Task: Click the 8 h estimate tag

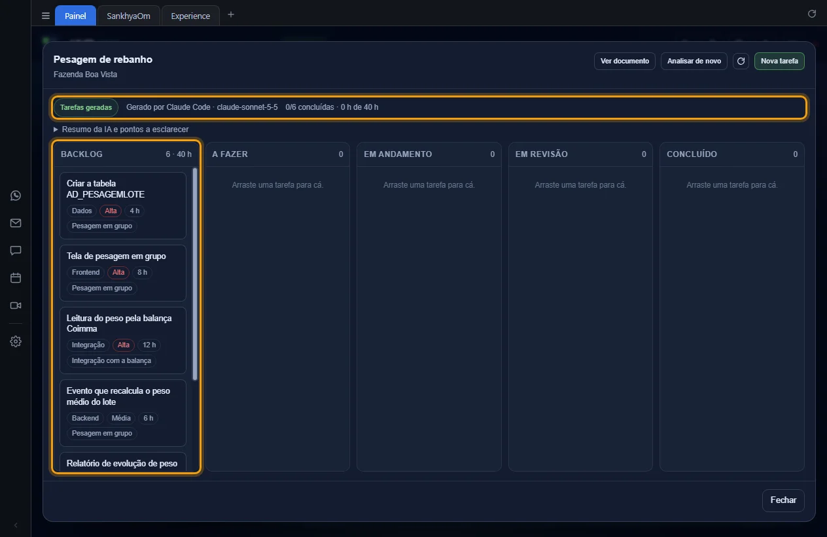Action: 142,273
